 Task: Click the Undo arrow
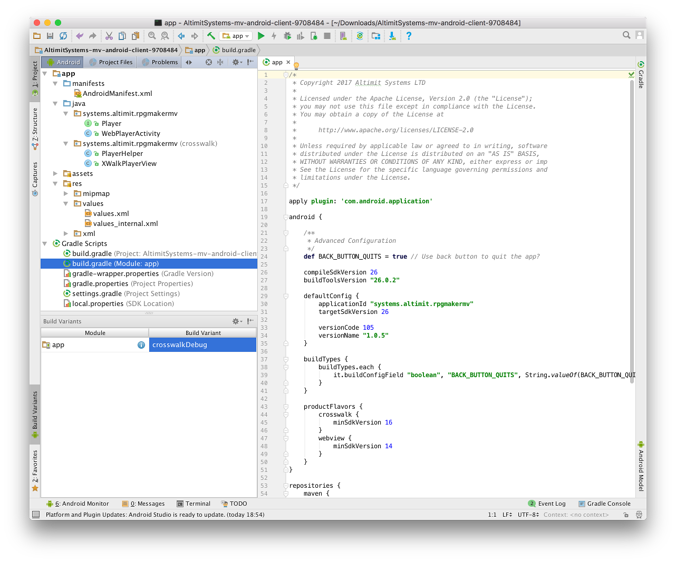[x=80, y=36]
